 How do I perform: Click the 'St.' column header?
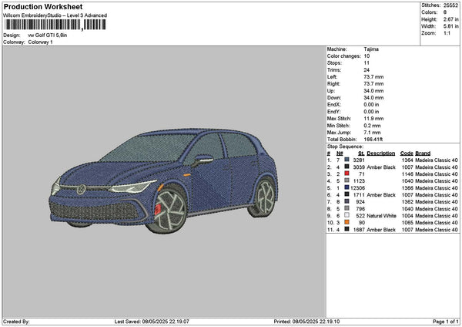(x=361, y=153)
